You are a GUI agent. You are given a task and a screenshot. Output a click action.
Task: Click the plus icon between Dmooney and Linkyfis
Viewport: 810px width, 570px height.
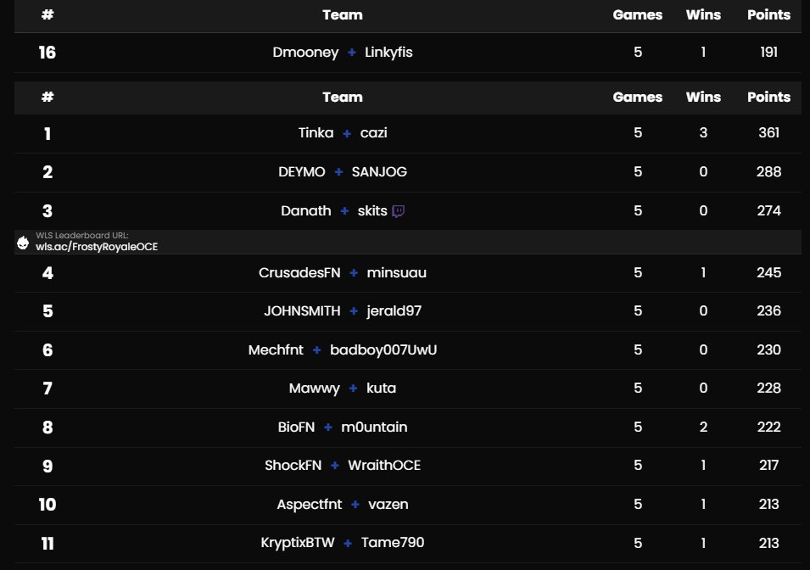352,53
